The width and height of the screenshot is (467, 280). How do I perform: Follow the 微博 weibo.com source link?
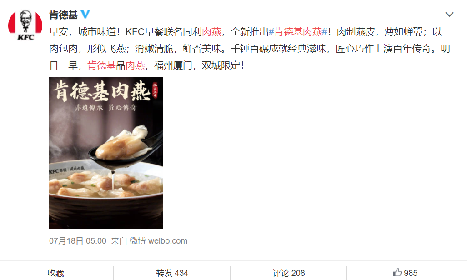pos(158,240)
